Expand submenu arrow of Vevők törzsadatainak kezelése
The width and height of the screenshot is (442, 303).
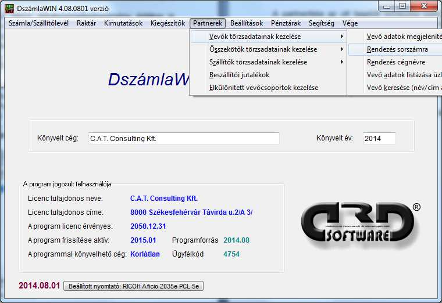point(341,37)
